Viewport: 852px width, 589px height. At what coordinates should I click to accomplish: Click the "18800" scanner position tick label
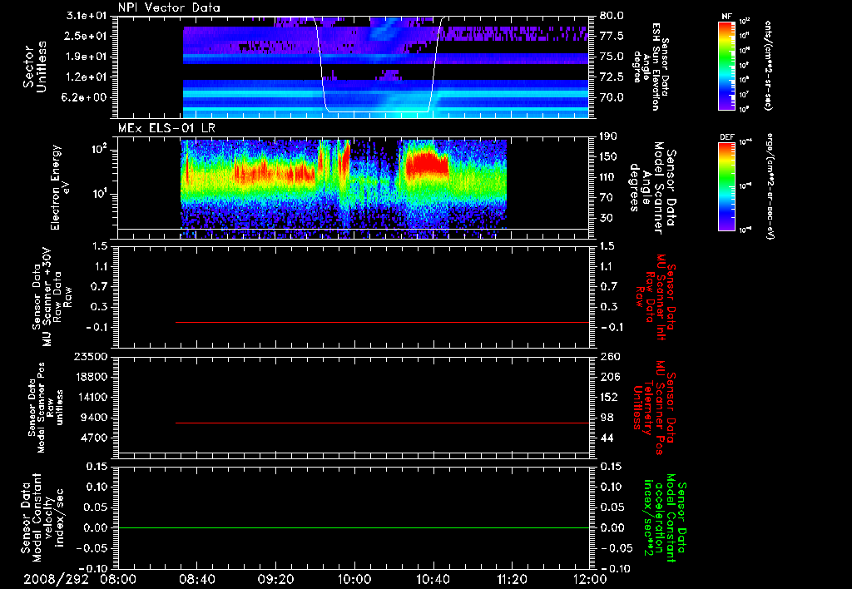[91, 377]
